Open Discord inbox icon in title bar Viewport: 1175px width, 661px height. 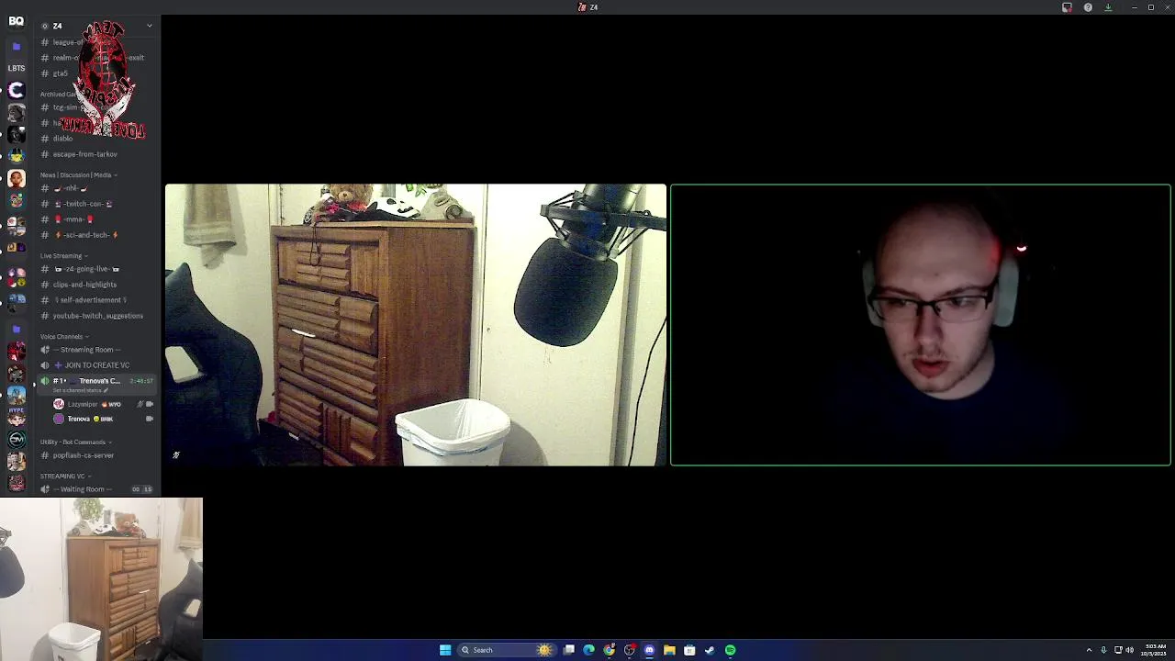pos(1067,7)
